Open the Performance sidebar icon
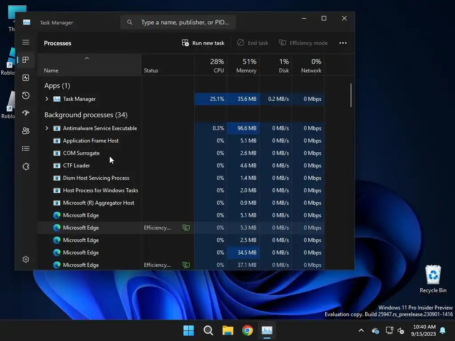The height and width of the screenshot is (341, 455). tap(26, 78)
